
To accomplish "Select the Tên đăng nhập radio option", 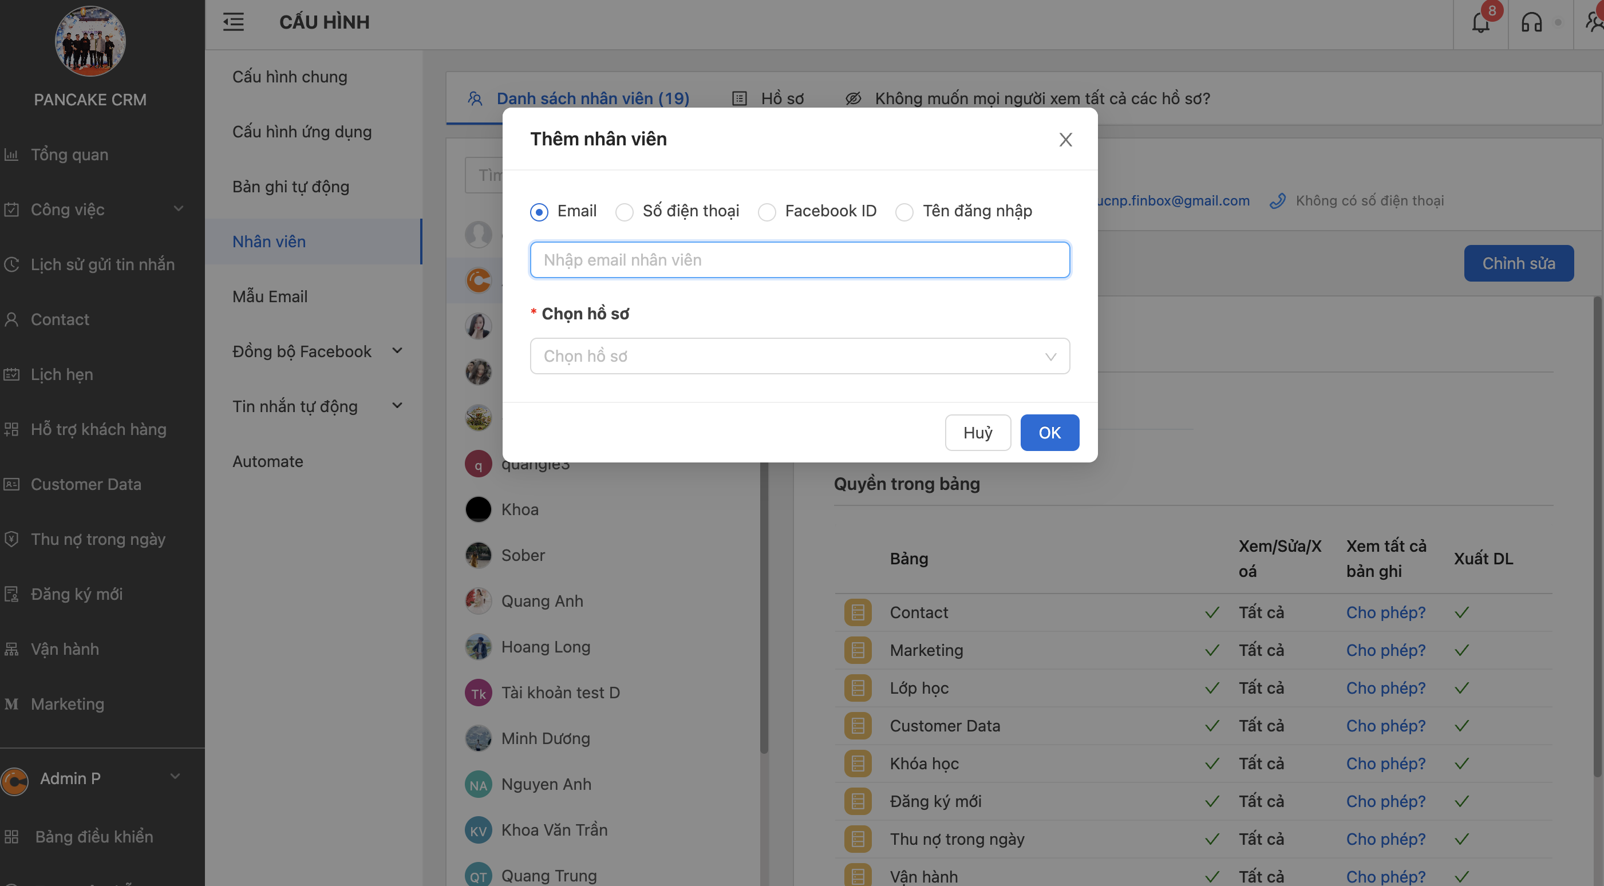I will point(904,212).
